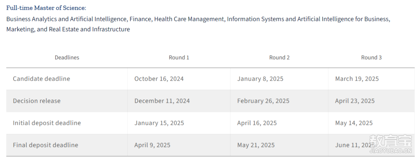Click the Deadlines column header
Viewport: 420px width, 162px height.
coord(67,57)
